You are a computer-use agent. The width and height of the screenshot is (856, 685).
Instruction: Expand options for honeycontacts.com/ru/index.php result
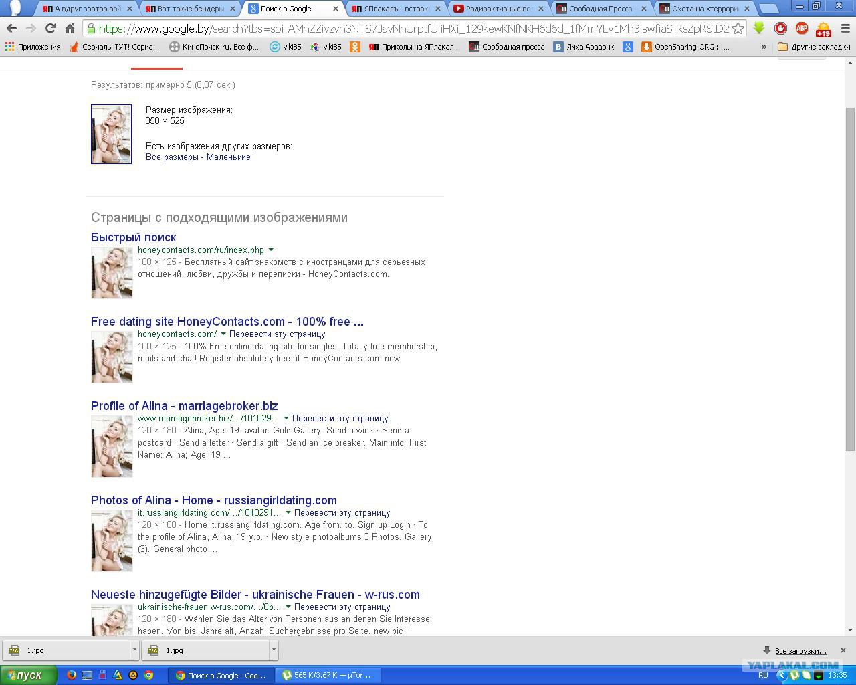click(x=271, y=250)
